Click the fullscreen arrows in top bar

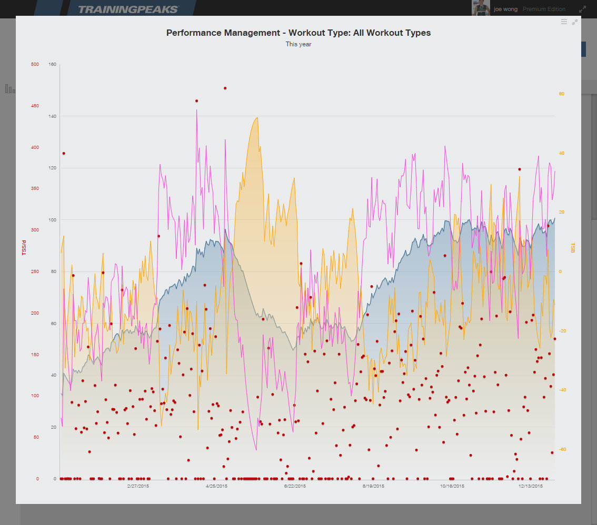coord(582,9)
